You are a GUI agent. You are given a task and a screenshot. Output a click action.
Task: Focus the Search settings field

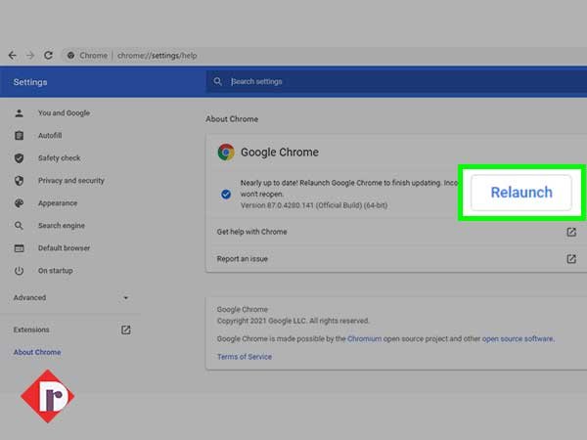point(396,81)
